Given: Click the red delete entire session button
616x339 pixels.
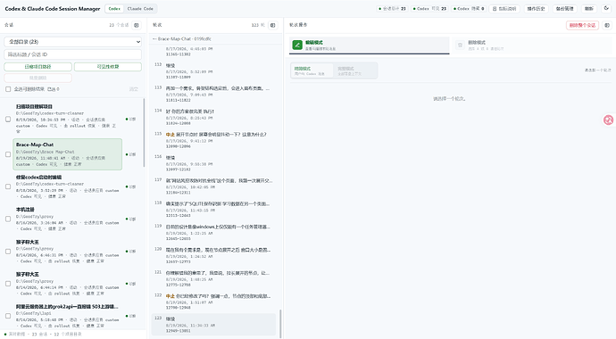Looking at the screenshot, I should click(582, 25).
